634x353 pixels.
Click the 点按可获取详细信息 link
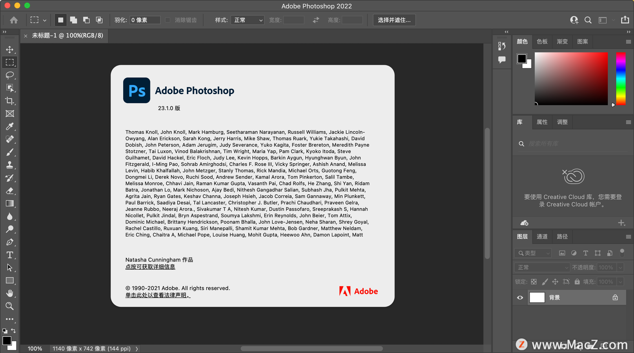click(x=150, y=267)
